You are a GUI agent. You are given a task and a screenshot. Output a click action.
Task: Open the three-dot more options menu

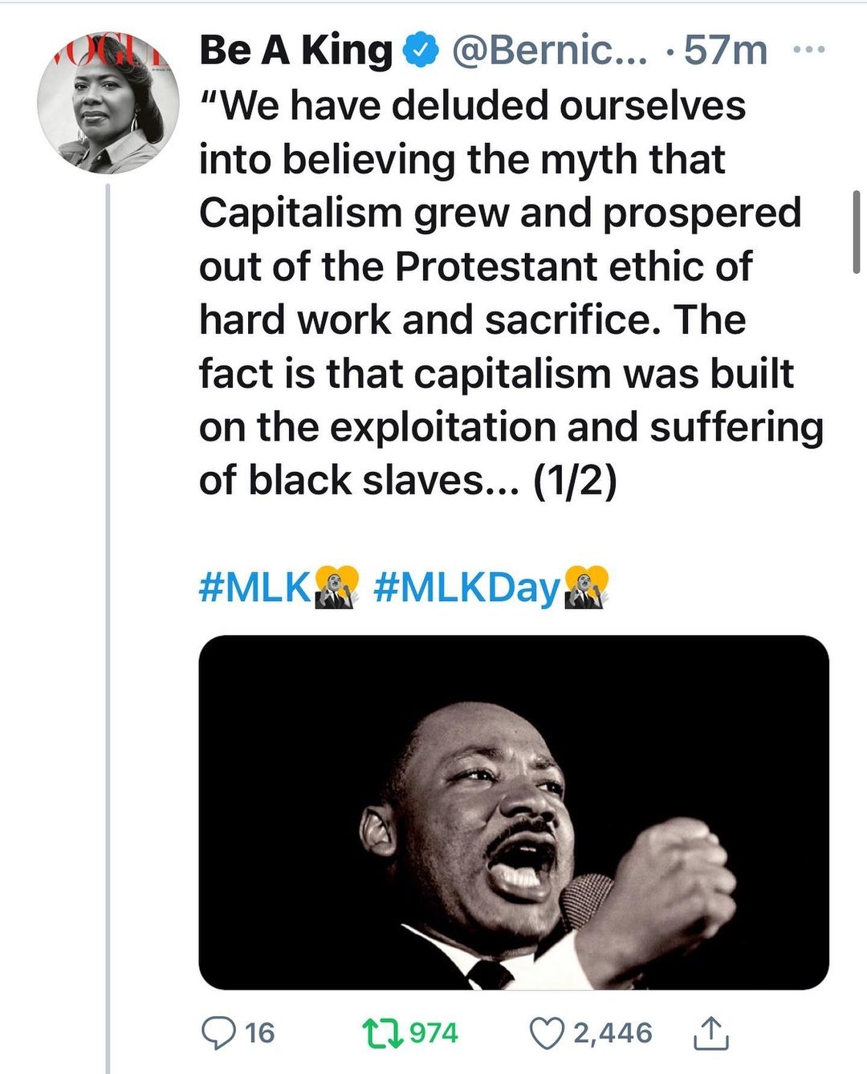click(808, 50)
